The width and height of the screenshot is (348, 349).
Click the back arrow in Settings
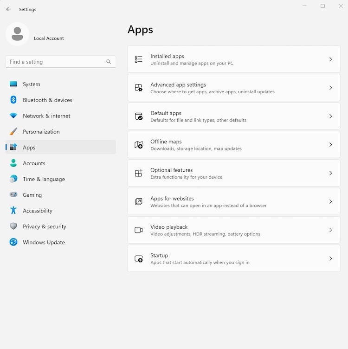(9, 9)
